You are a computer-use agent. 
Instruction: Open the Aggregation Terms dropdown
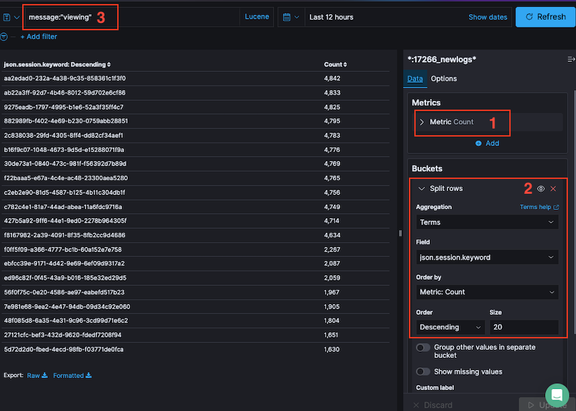pos(487,222)
